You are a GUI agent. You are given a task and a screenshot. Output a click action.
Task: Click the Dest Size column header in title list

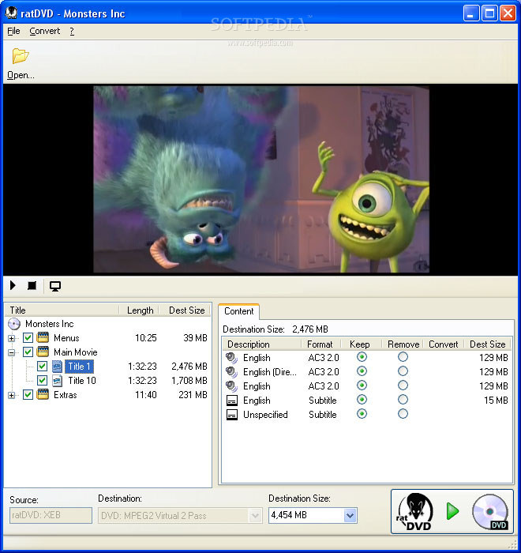point(186,310)
